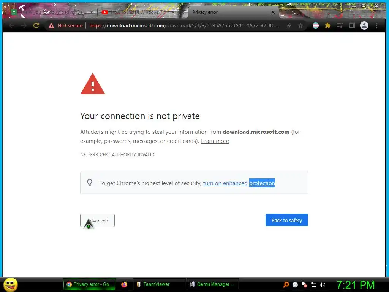Reload the page with the refresh icon

pos(36,25)
